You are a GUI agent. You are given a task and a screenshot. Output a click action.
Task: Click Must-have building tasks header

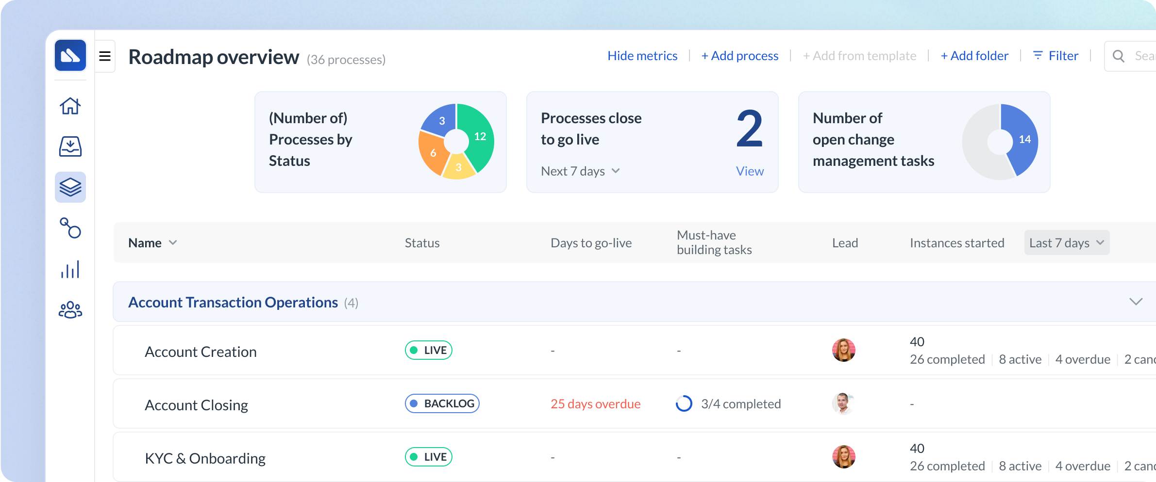click(714, 242)
